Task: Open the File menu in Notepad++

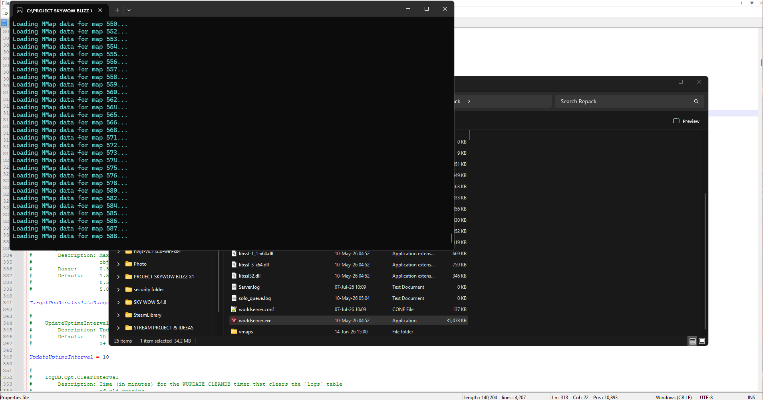Action: coord(5,3)
